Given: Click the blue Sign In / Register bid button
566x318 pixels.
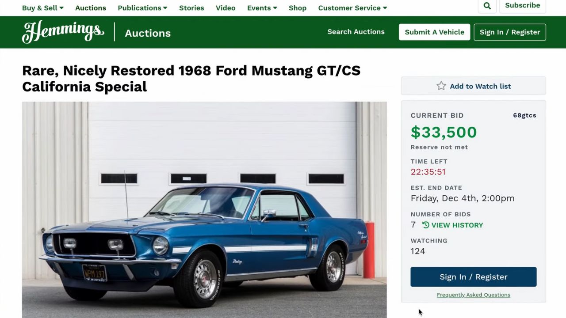Looking at the screenshot, I should click(473, 277).
